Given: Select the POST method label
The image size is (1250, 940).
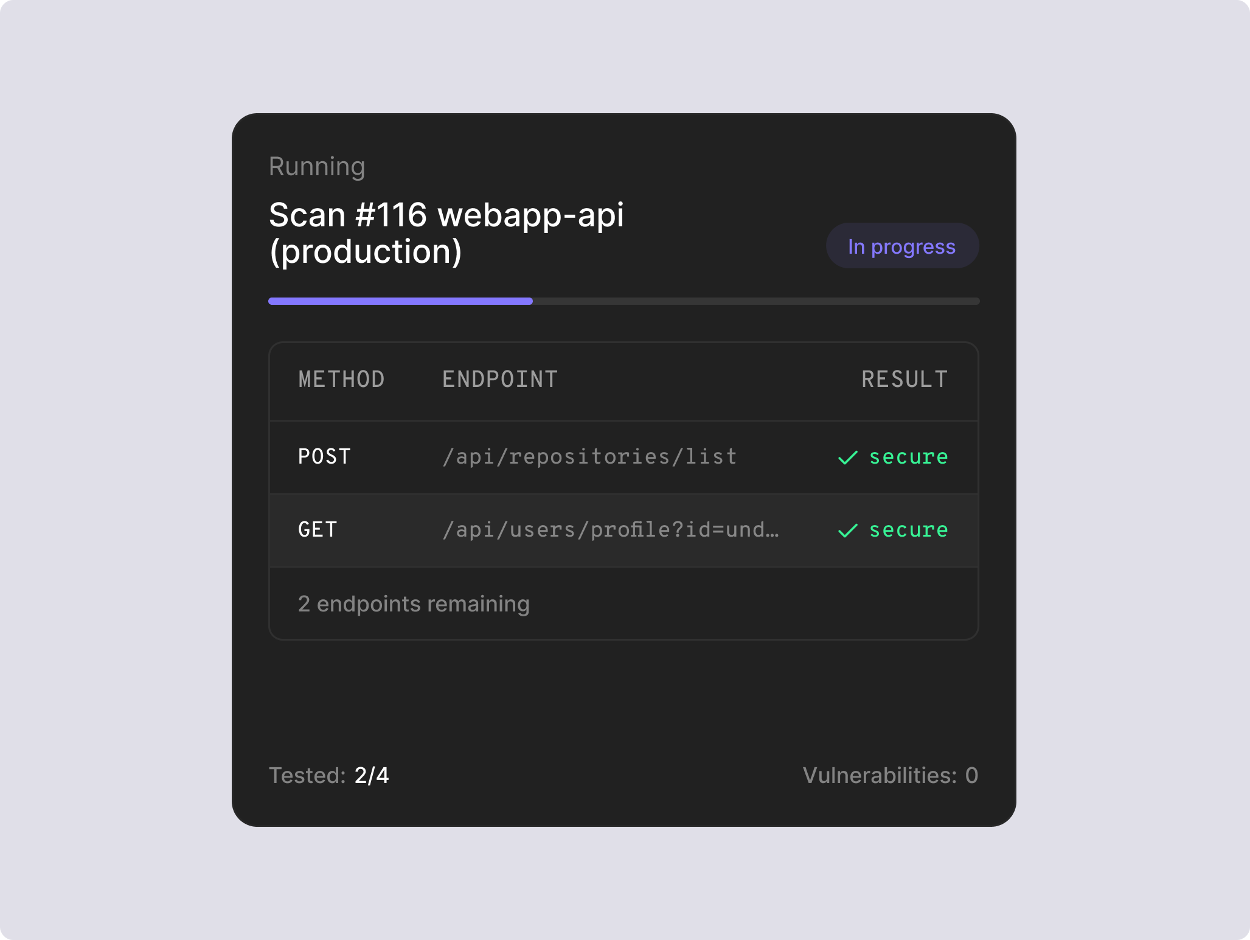Looking at the screenshot, I should tap(324, 456).
